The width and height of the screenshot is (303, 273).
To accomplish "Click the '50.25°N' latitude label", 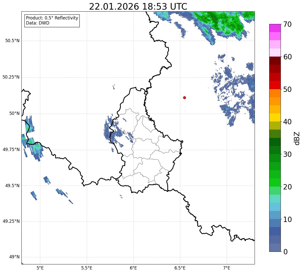I will coord(11,77).
